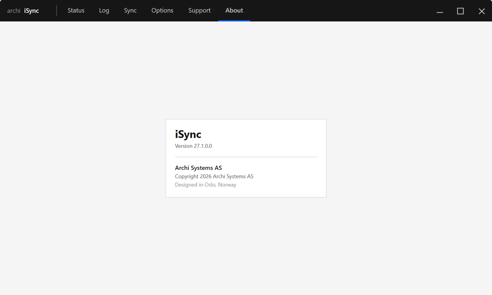The image size is (492, 295).
Task: Click the Copyright 2026 notice
Action: (x=214, y=176)
